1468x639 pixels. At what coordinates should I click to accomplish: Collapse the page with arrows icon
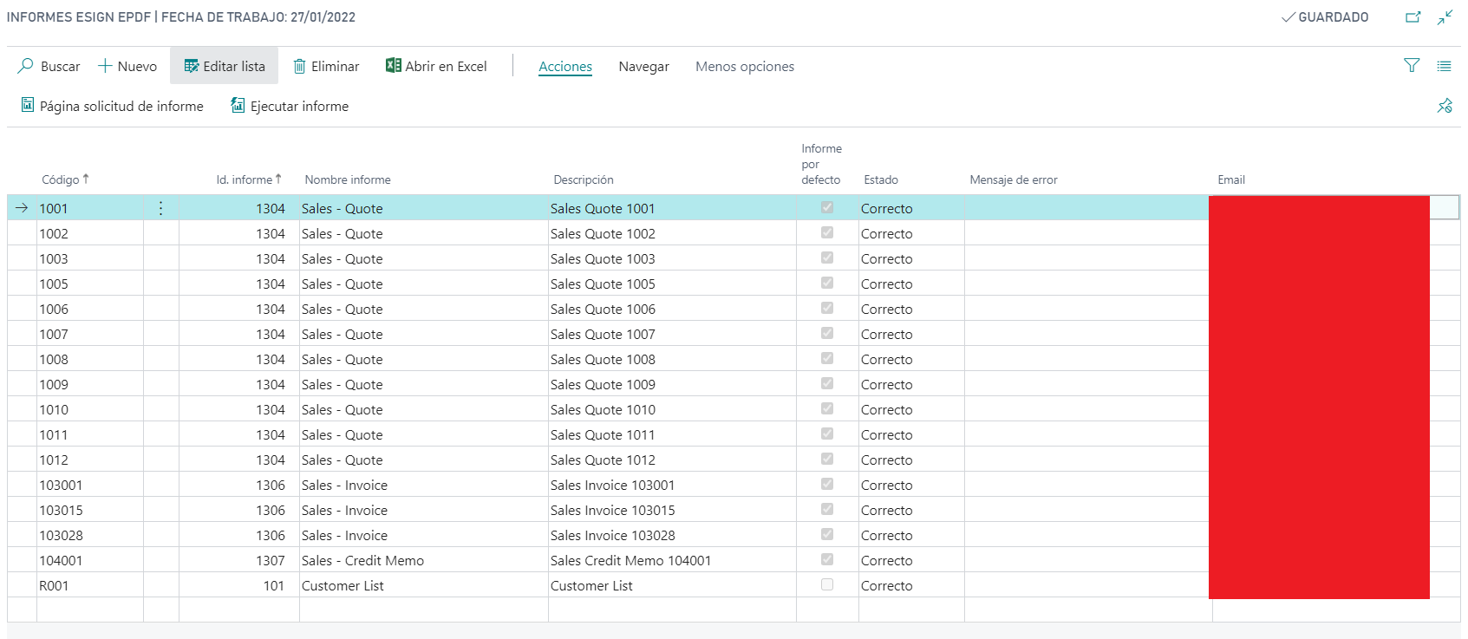coord(1445,17)
